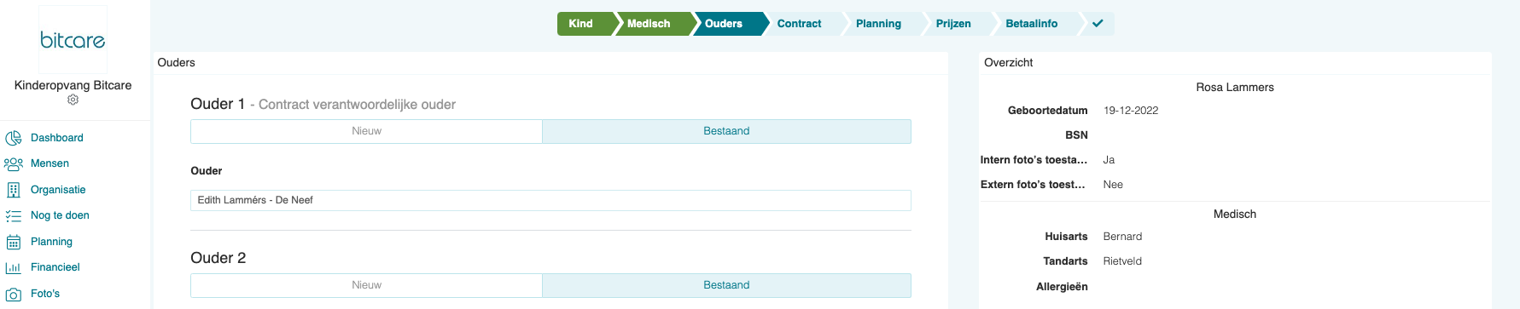Open the Prijzen wizard step
This screenshot has height=309, width=1520.
pyautogui.click(x=953, y=23)
